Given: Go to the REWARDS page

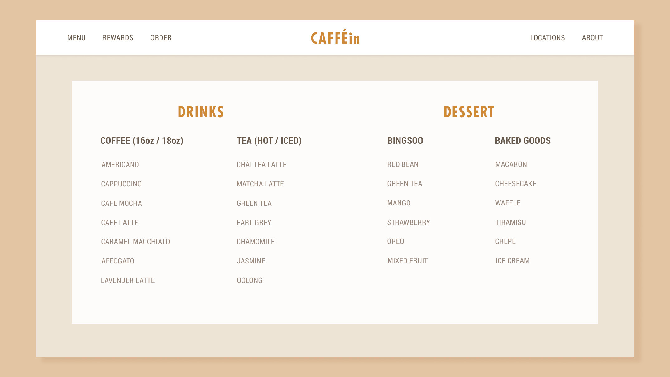Looking at the screenshot, I should (118, 38).
